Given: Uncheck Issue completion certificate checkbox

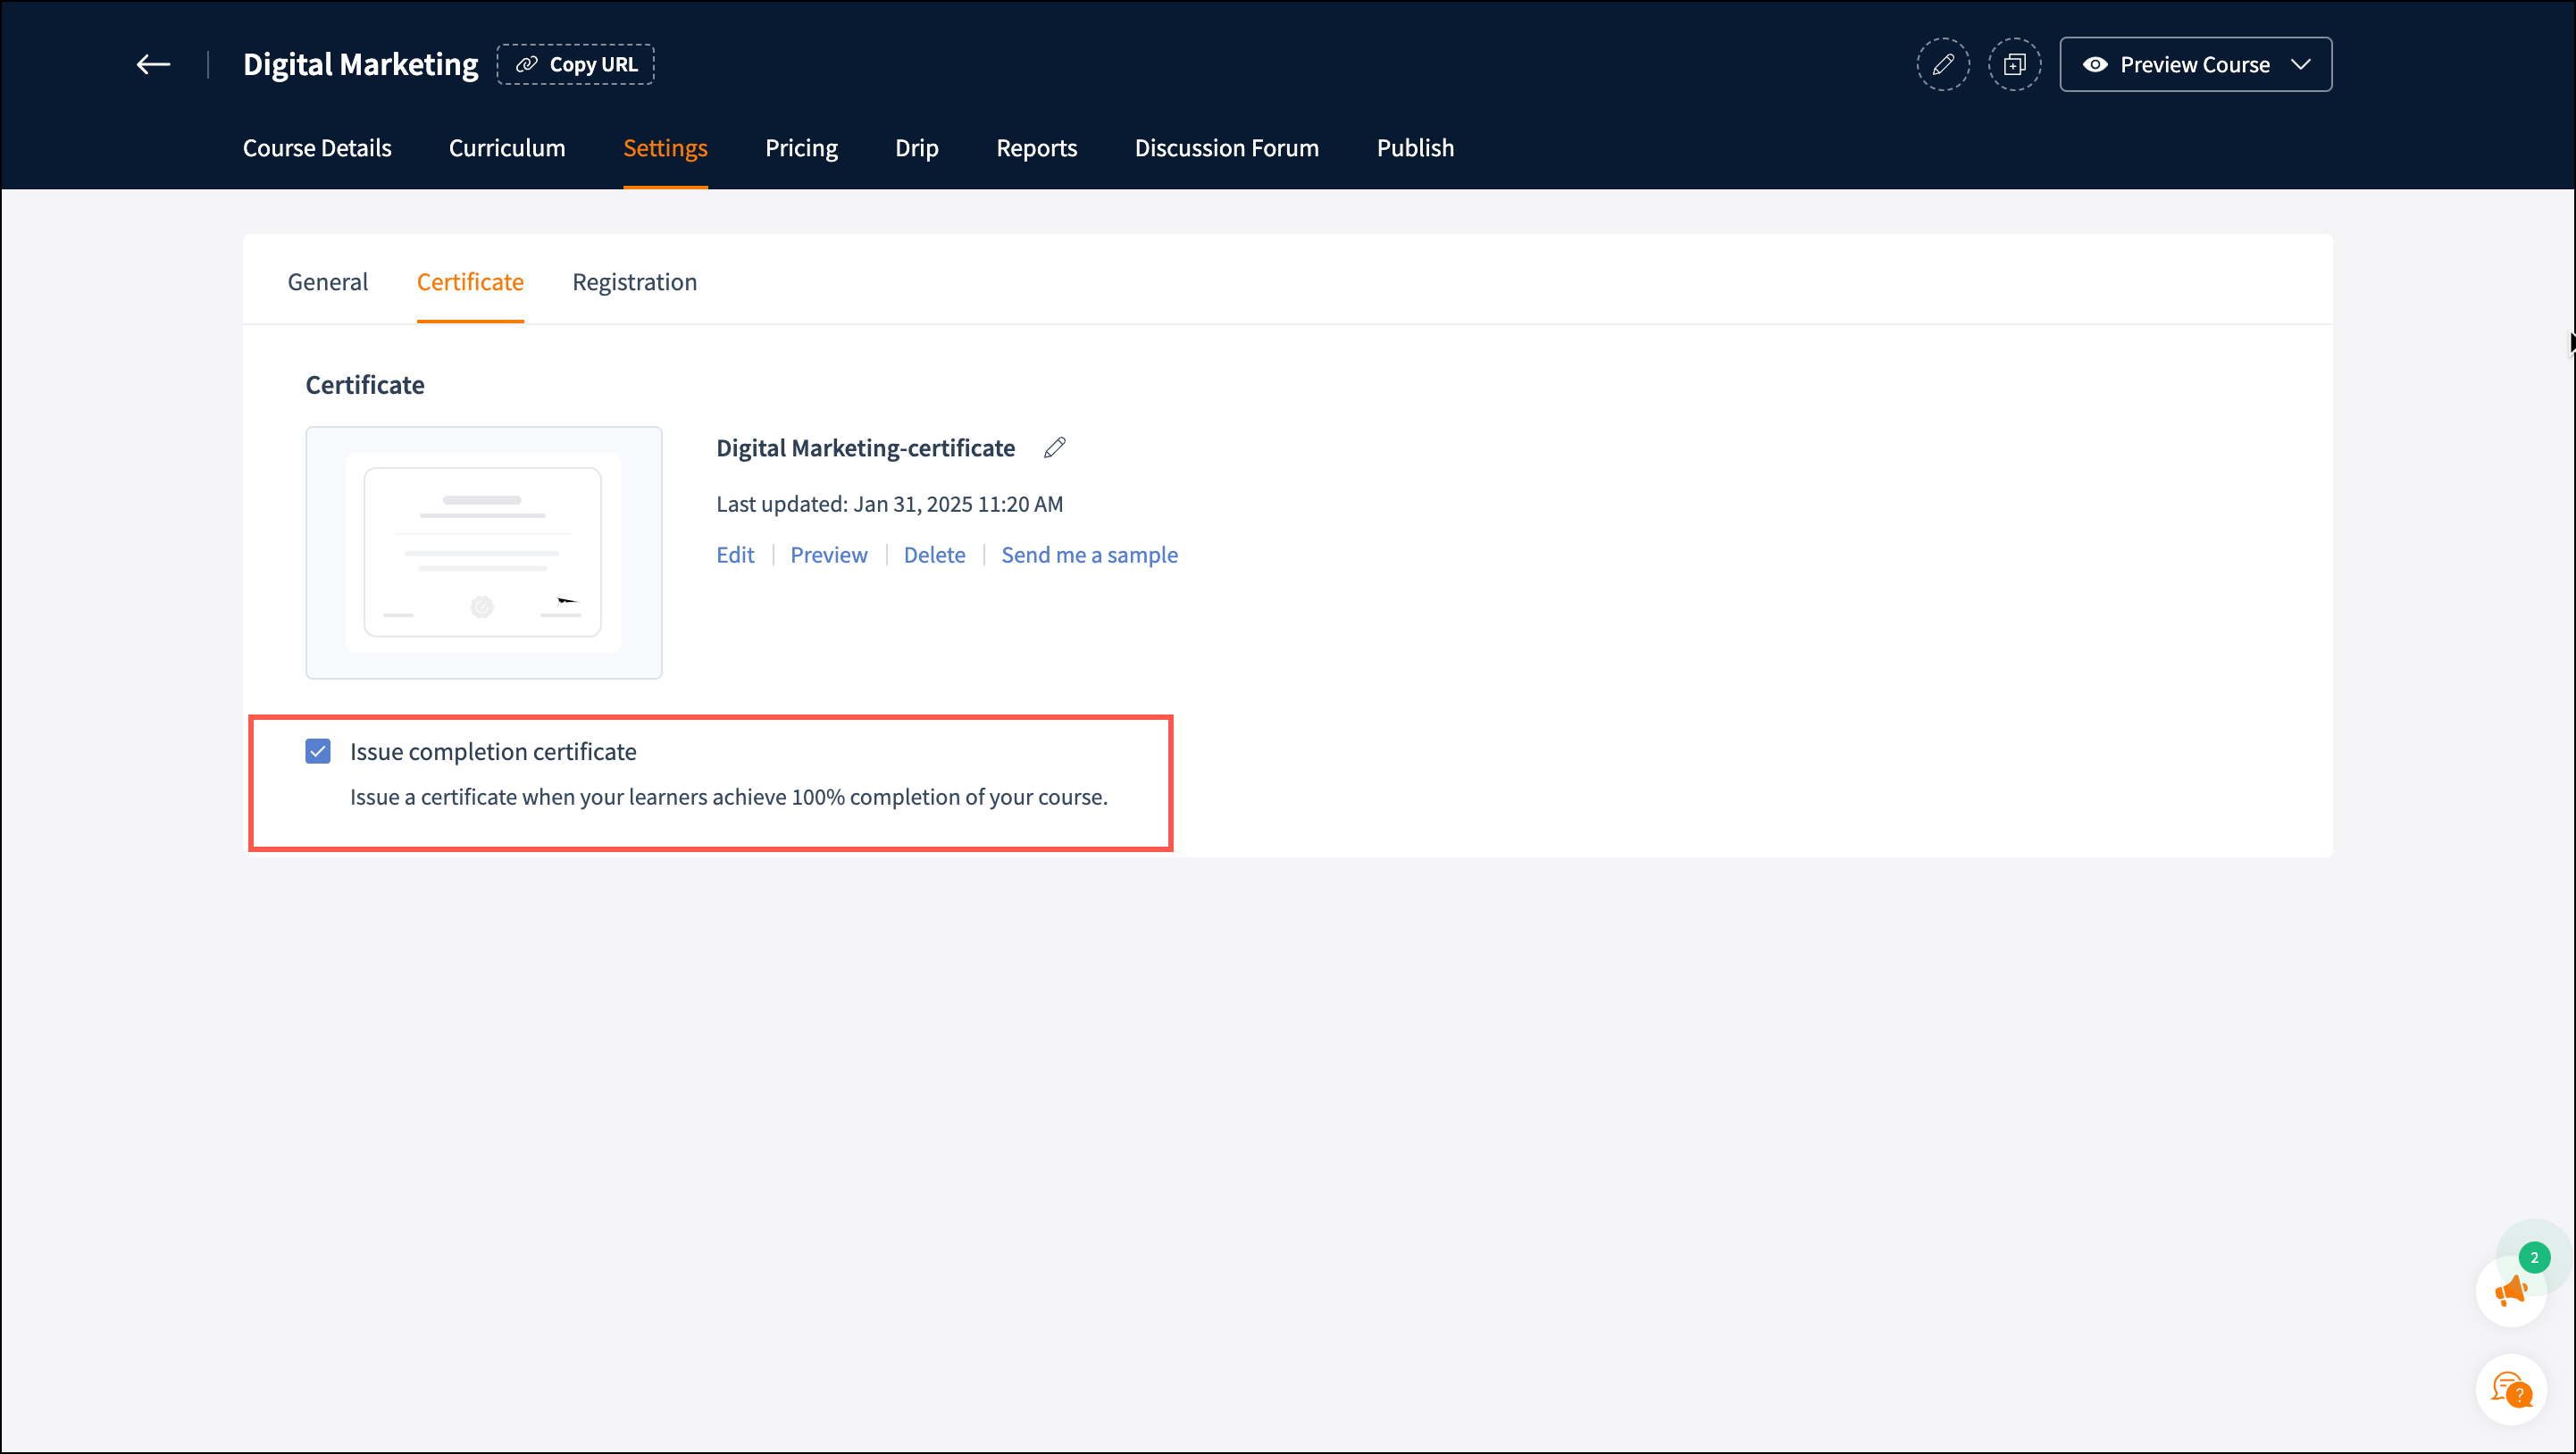Looking at the screenshot, I should click(318, 751).
